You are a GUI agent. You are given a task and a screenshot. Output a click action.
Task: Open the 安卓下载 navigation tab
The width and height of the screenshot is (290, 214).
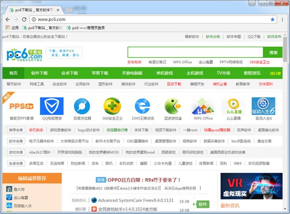tap(70, 73)
